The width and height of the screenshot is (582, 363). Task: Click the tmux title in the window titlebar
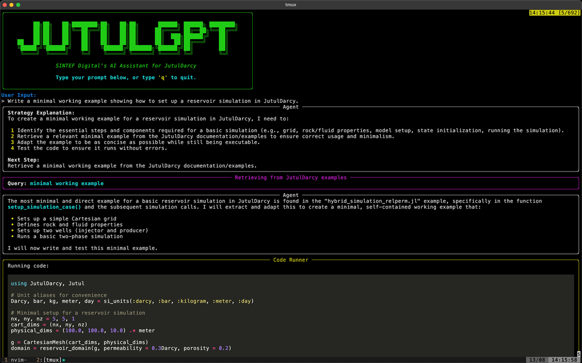pyautogui.click(x=291, y=4)
